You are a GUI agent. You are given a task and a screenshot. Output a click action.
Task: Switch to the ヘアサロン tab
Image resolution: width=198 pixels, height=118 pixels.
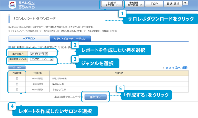click(29, 39)
